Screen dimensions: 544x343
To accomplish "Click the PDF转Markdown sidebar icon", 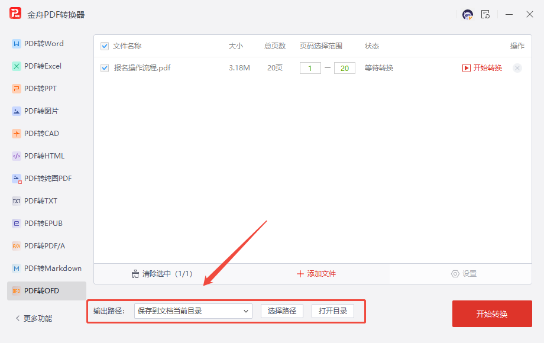I will click(17, 268).
